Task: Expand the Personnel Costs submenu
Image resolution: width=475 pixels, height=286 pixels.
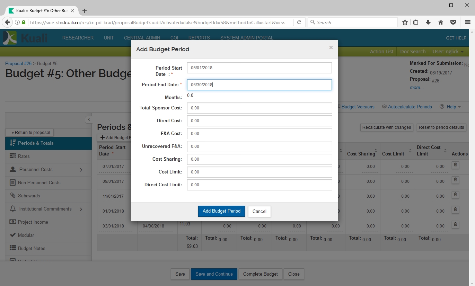Action: pos(81,170)
